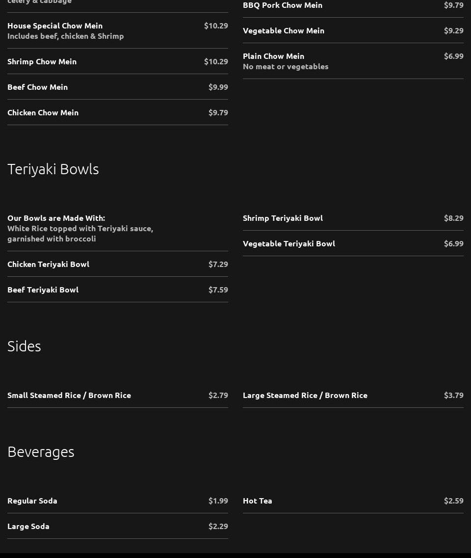Choose Large Steamed Rice / Brown Rice
This screenshot has width=471, height=558.
point(305,395)
